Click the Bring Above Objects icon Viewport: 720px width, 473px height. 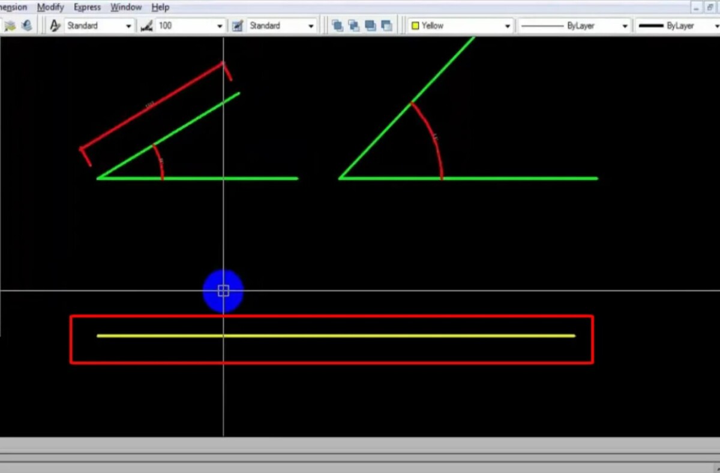tap(370, 26)
